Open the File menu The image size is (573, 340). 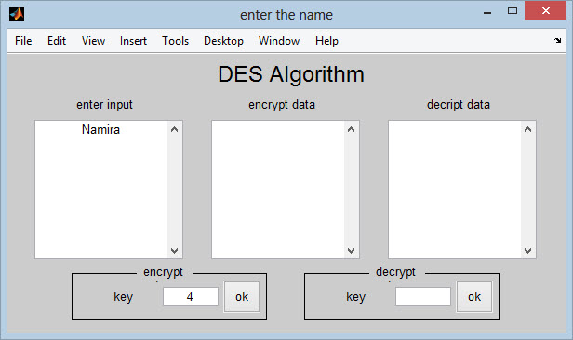point(23,41)
